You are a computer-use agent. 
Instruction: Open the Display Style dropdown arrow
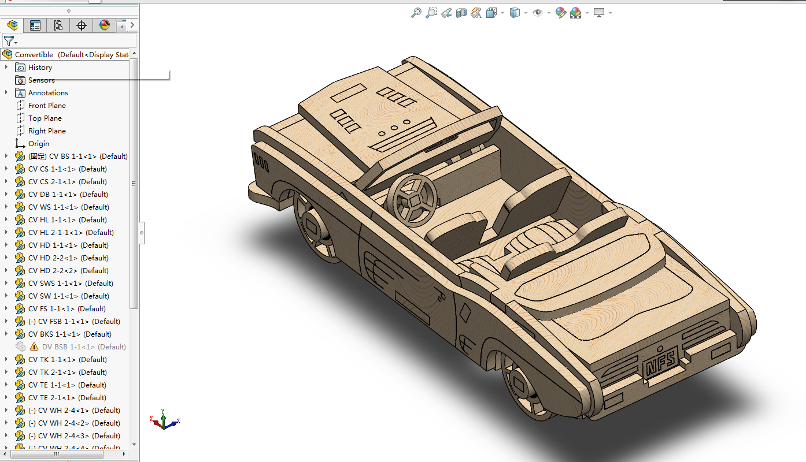(x=526, y=13)
